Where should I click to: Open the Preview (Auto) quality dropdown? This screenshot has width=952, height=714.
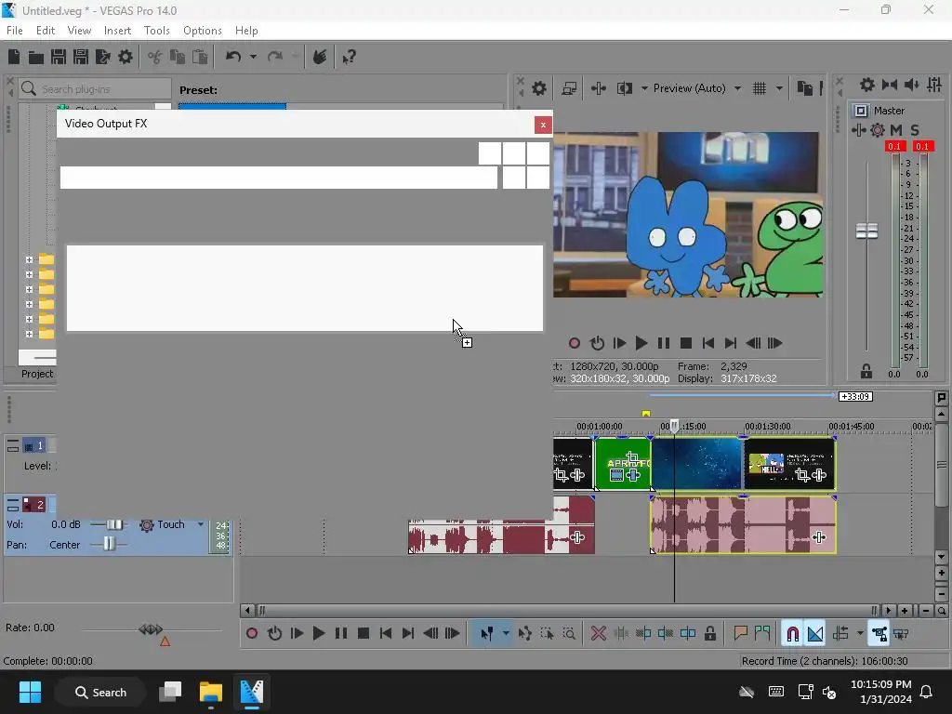(x=697, y=88)
